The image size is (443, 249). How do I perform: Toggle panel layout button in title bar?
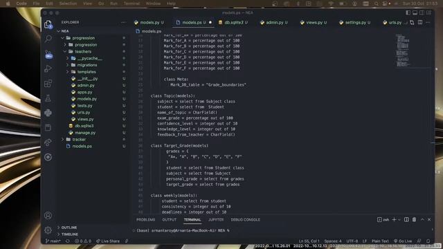(415, 12)
